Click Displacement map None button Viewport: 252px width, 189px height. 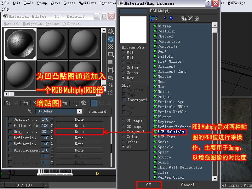coord(79,150)
